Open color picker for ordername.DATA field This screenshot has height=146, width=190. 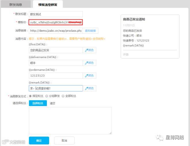click(x=90, y=76)
